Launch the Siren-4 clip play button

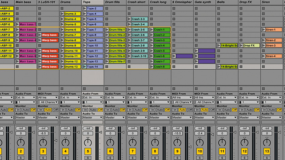tap(263, 56)
